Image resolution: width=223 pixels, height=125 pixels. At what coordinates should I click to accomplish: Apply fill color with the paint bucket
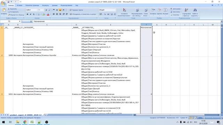(44, 14)
